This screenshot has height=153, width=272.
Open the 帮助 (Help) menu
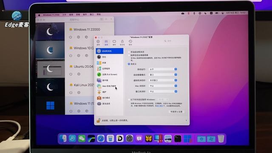[x=99, y=14]
